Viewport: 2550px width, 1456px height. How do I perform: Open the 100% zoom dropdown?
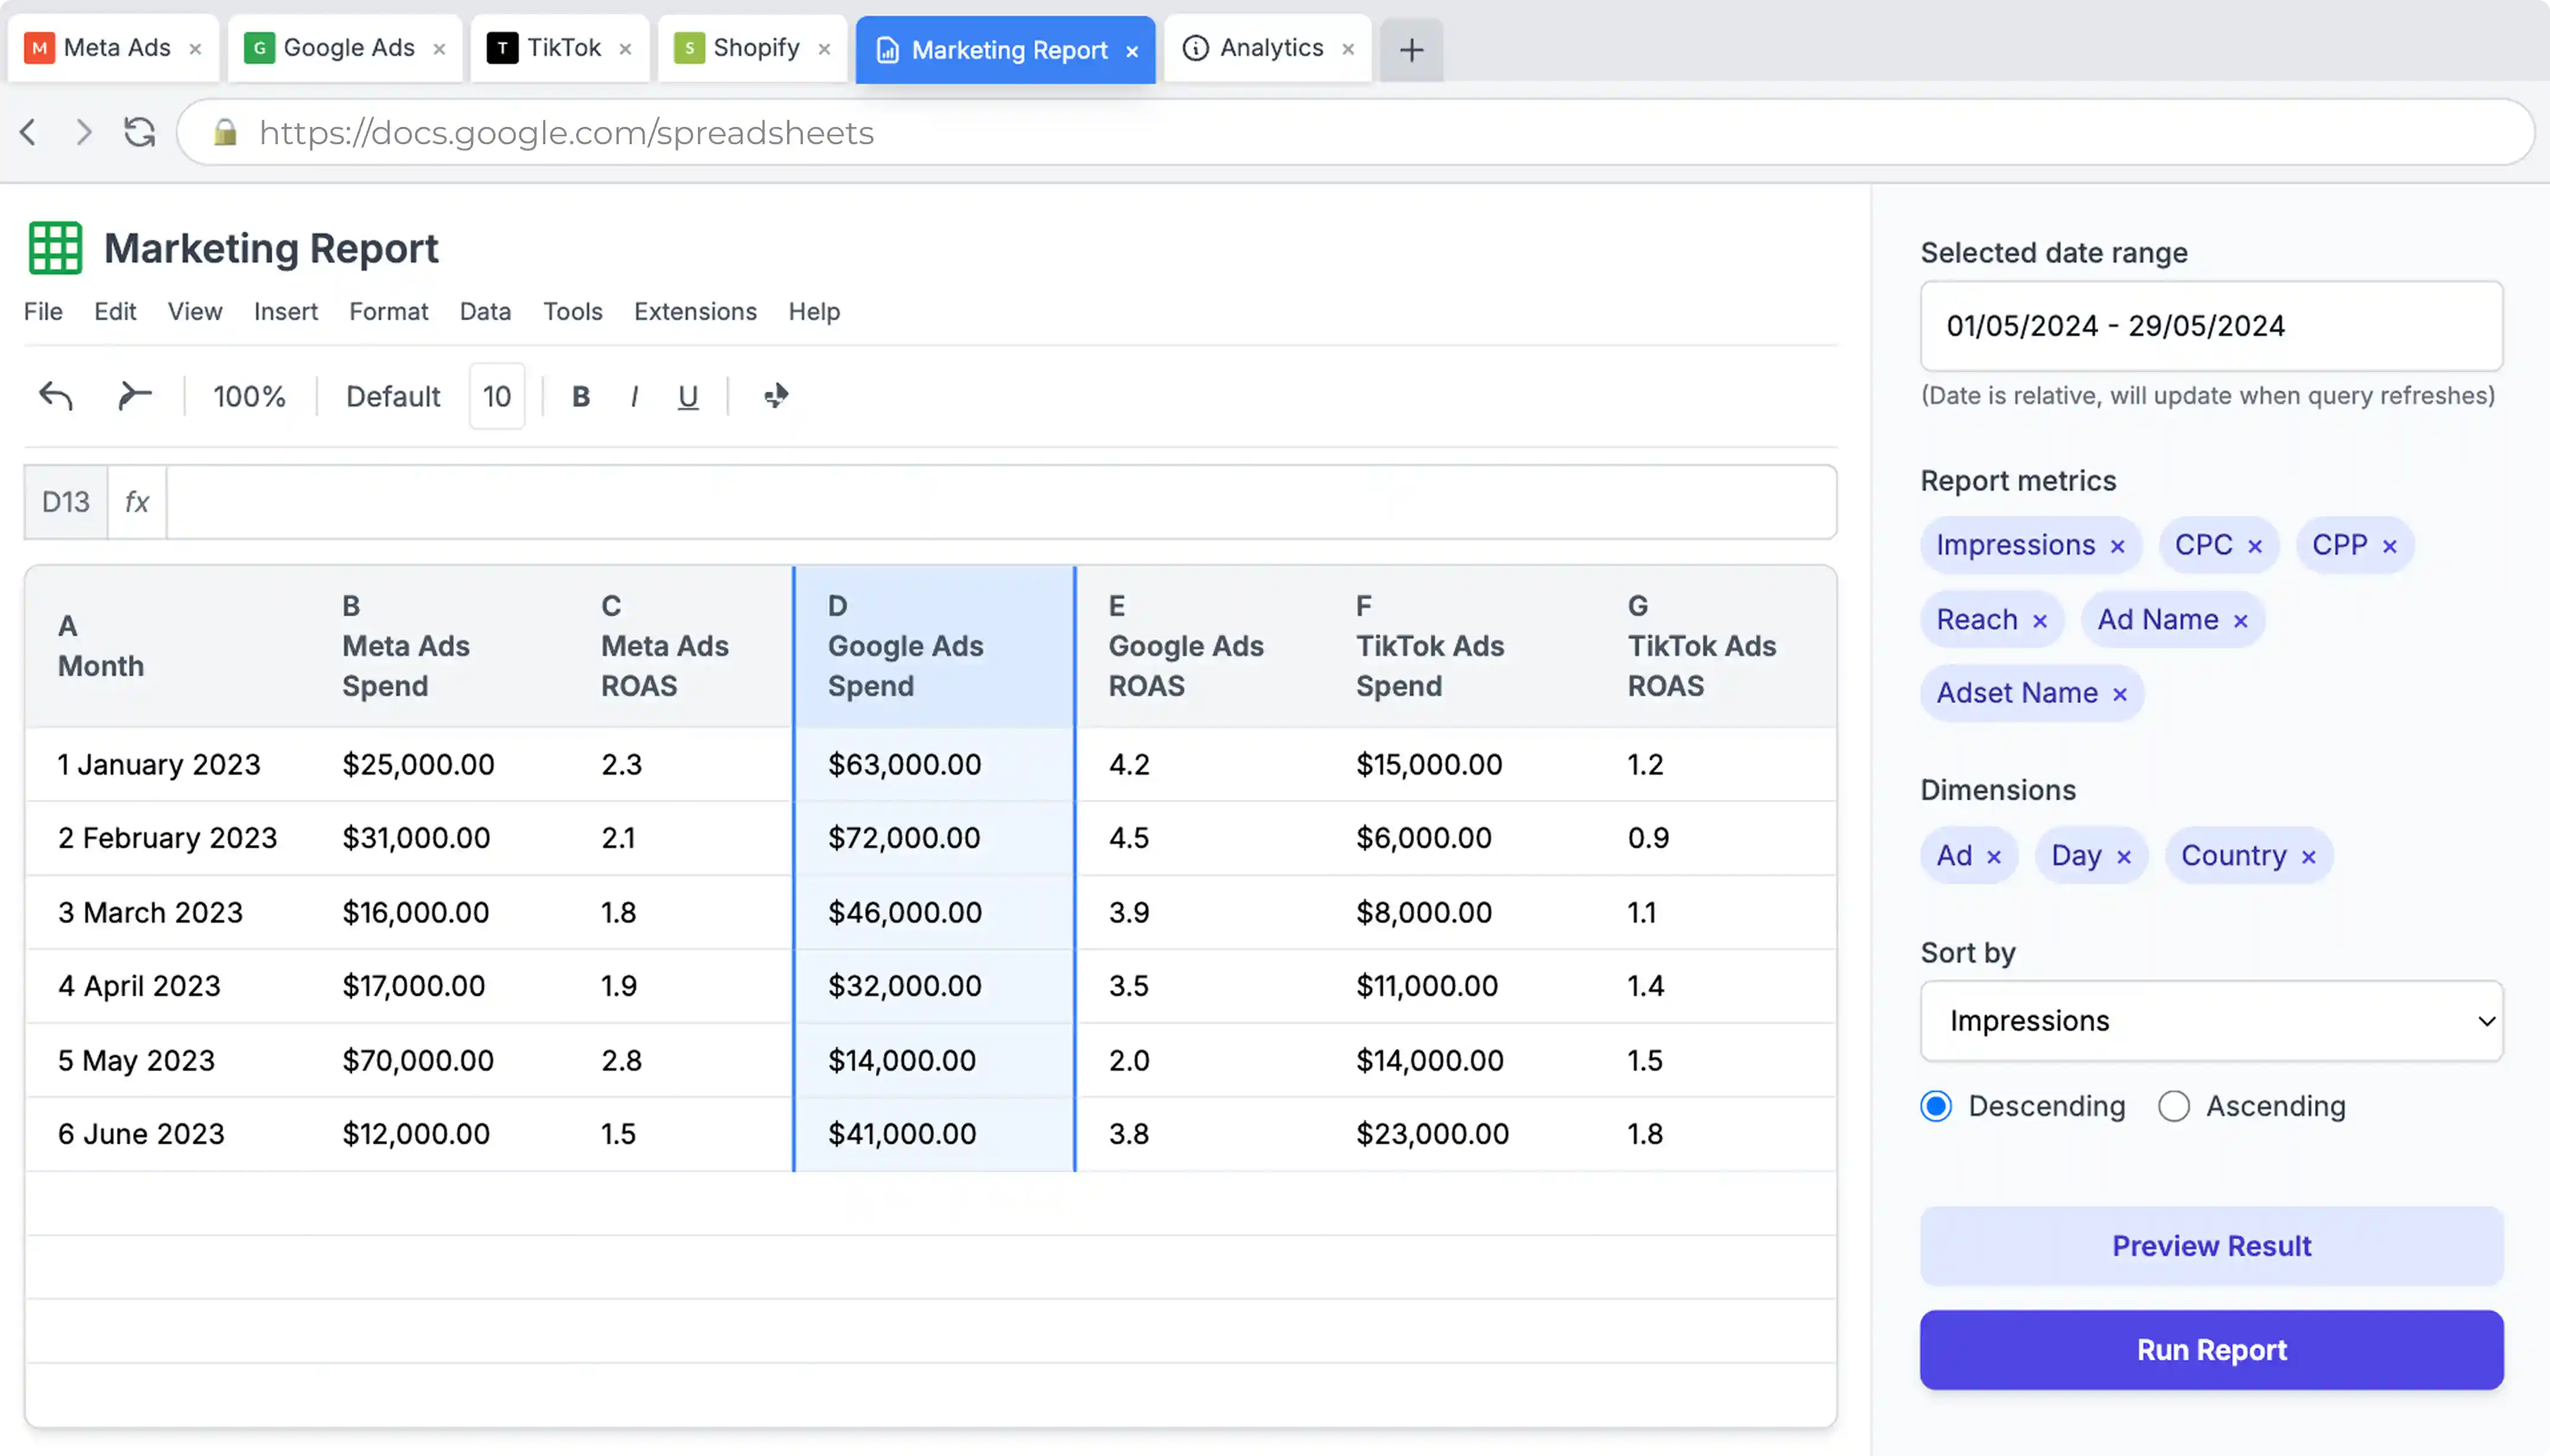(x=249, y=397)
